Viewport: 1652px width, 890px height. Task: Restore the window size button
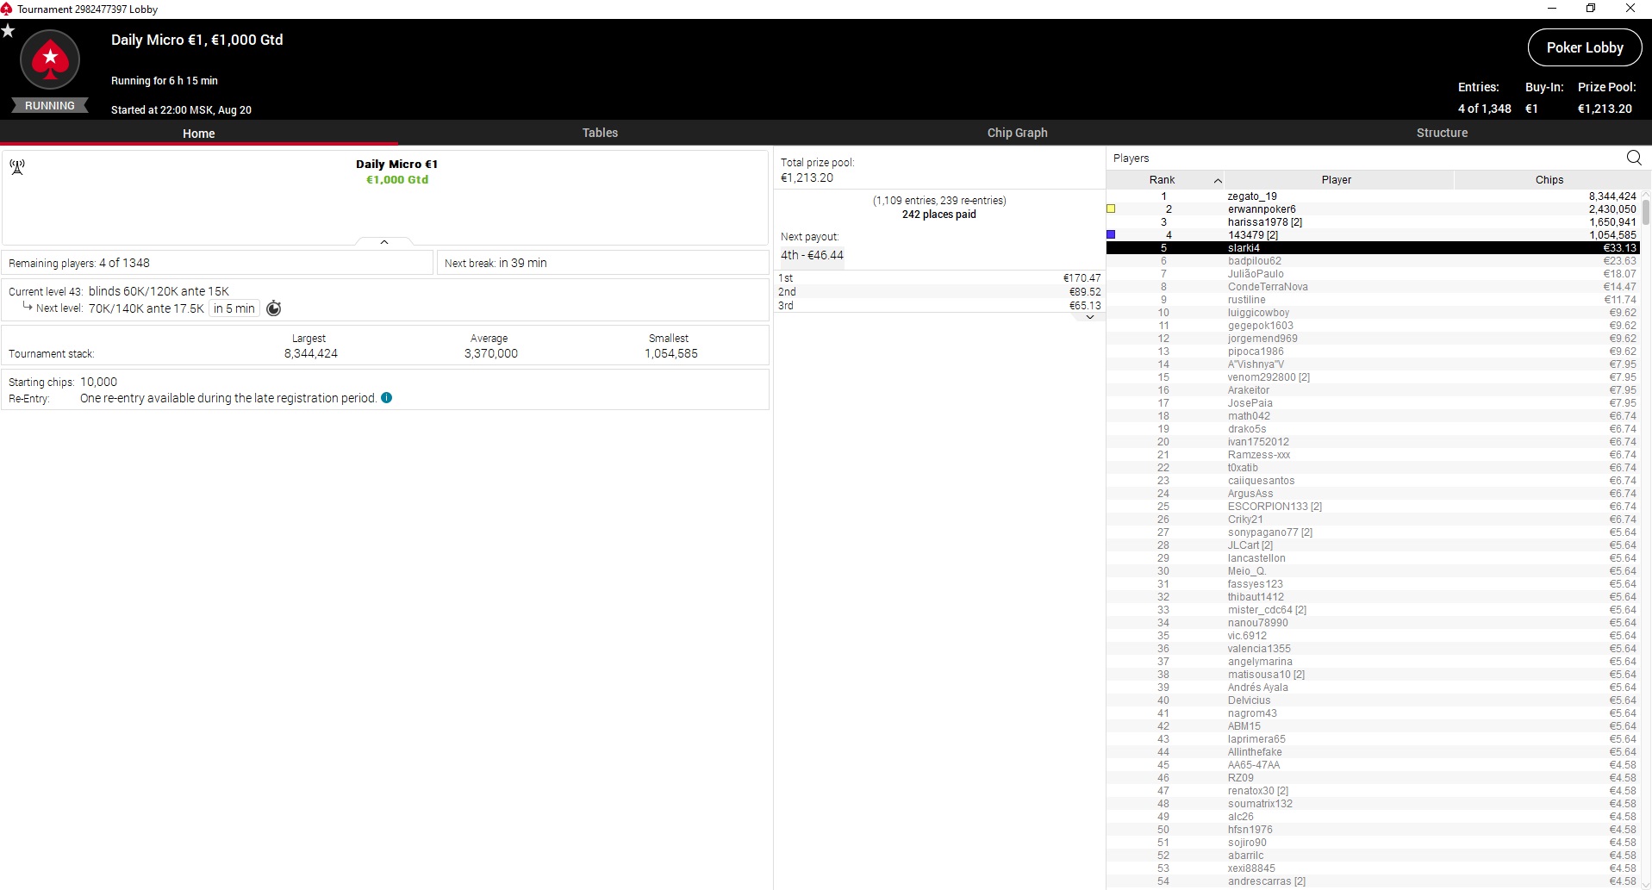(x=1591, y=9)
